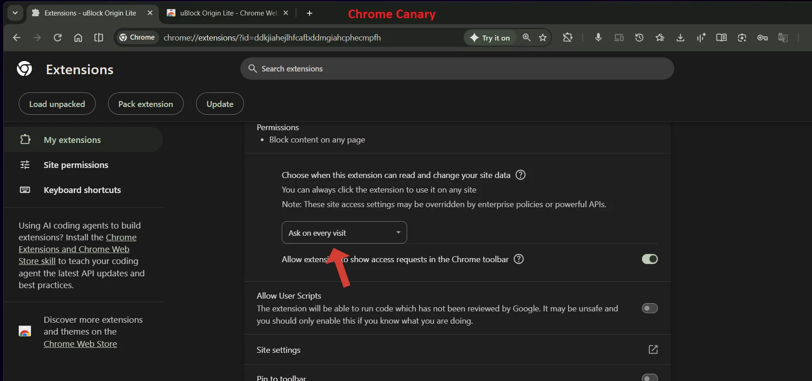The height and width of the screenshot is (381, 812).
Task: Select My extensions in sidebar
Action: tap(83, 139)
